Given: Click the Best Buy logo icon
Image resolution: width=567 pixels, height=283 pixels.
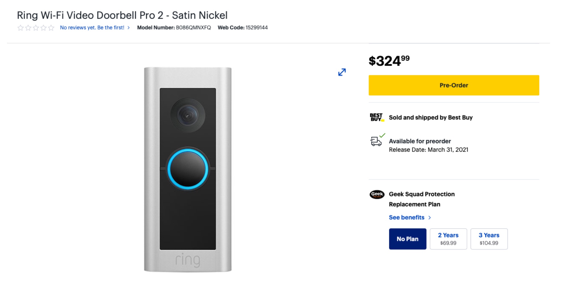Looking at the screenshot, I should click(x=376, y=117).
